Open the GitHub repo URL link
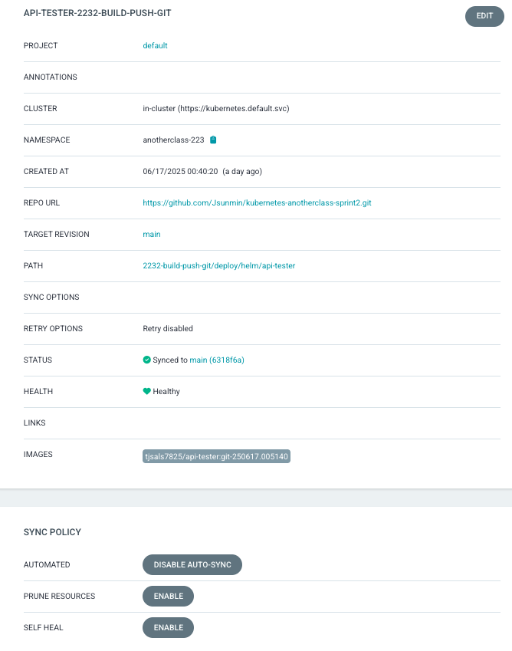Screen dimensions: 512x651 point(257,203)
